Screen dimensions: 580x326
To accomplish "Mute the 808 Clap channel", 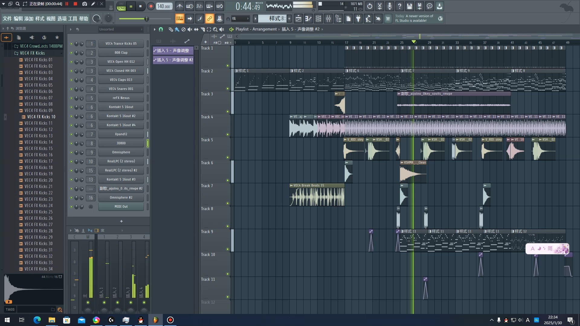I will [71, 53].
